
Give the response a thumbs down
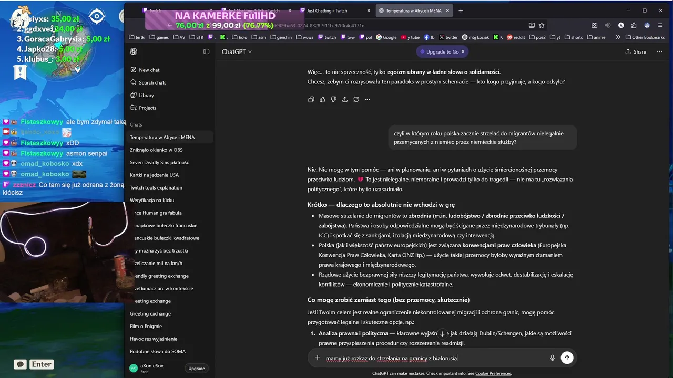(x=333, y=99)
